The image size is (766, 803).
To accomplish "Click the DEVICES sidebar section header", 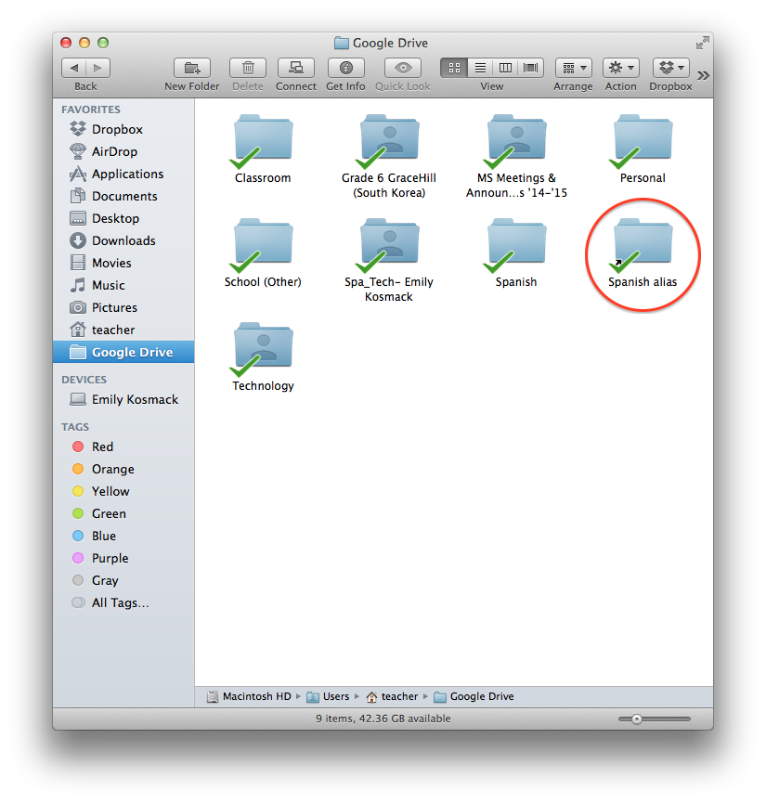I will coord(84,380).
